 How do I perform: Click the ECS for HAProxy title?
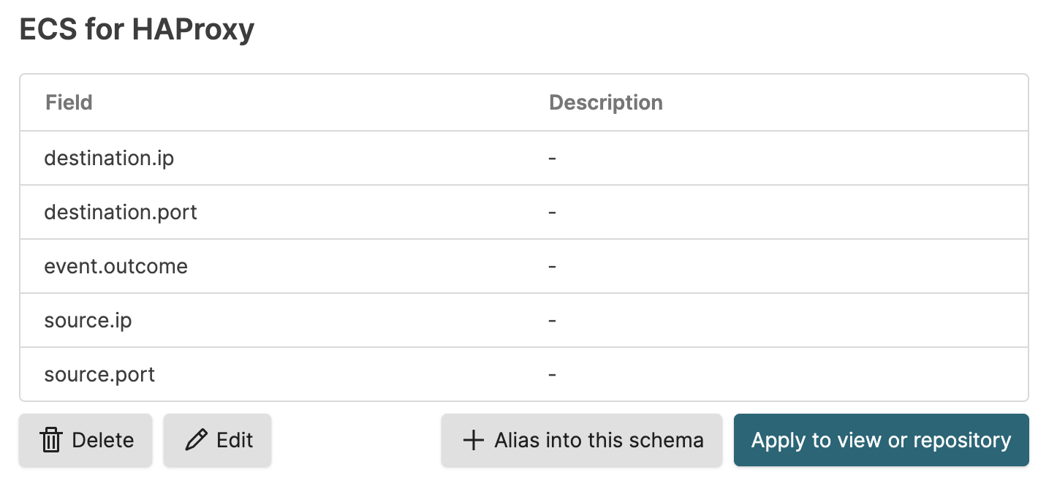(137, 29)
